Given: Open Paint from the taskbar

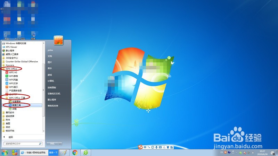Looking at the screenshot, I should click(x=64, y=153).
